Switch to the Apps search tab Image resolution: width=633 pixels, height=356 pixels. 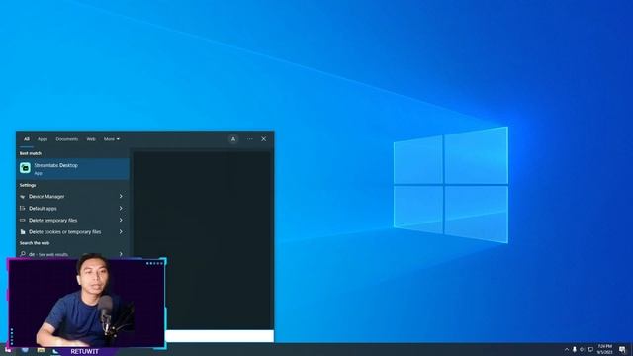pyautogui.click(x=43, y=139)
